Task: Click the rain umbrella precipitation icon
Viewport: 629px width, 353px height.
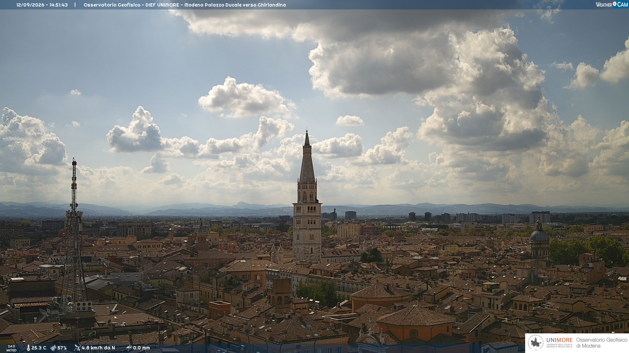Action: pyautogui.click(x=129, y=348)
